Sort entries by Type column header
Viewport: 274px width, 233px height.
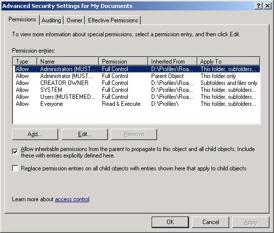coord(25,62)
